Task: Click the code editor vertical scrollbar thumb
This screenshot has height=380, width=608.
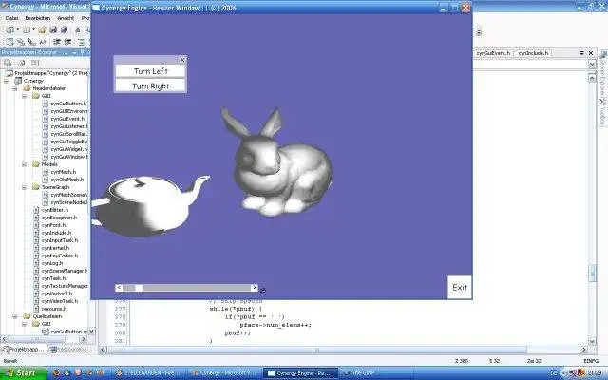Action: pos(592,273)
